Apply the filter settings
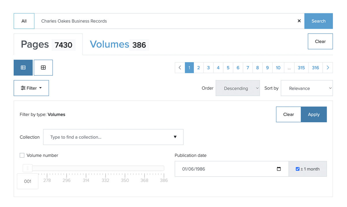 [x=314, y=114]
